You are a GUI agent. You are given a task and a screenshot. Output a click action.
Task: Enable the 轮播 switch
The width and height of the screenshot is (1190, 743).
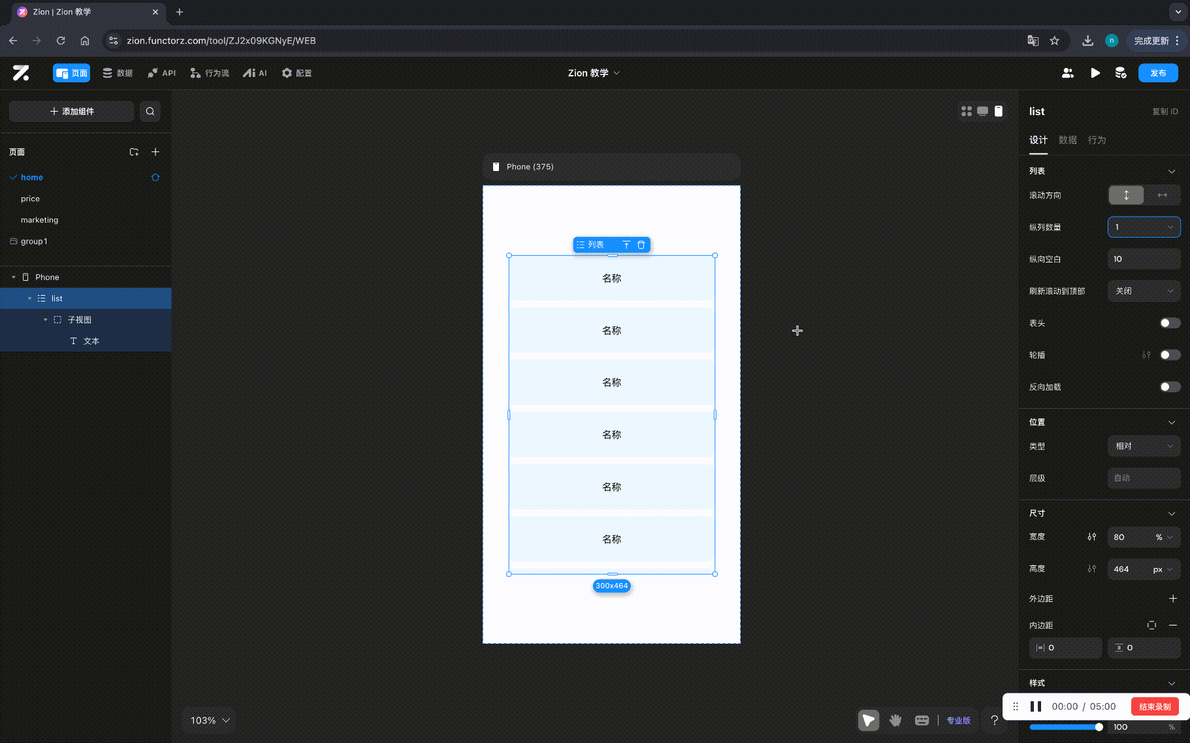[x=1169, y=355]
